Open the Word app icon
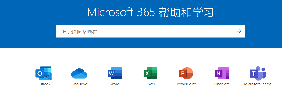Screen dimensions: 282x97 click(115, 73)
